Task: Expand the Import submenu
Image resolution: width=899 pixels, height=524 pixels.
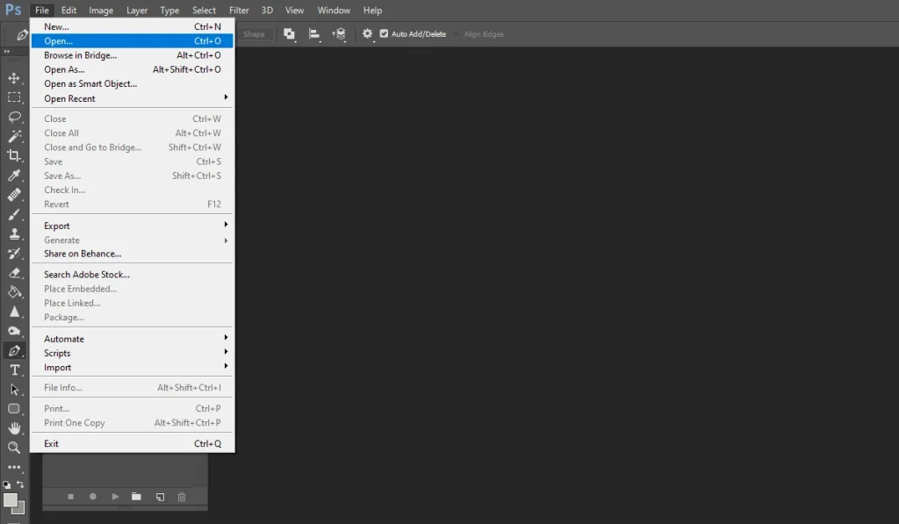Action: tap(132, 368)
